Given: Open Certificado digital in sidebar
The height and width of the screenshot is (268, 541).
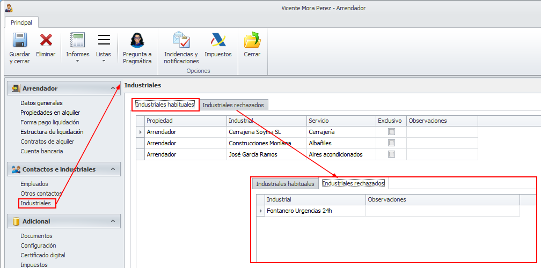Looking at the screenshot, I should pyautogui.click(x=43, y=255).
